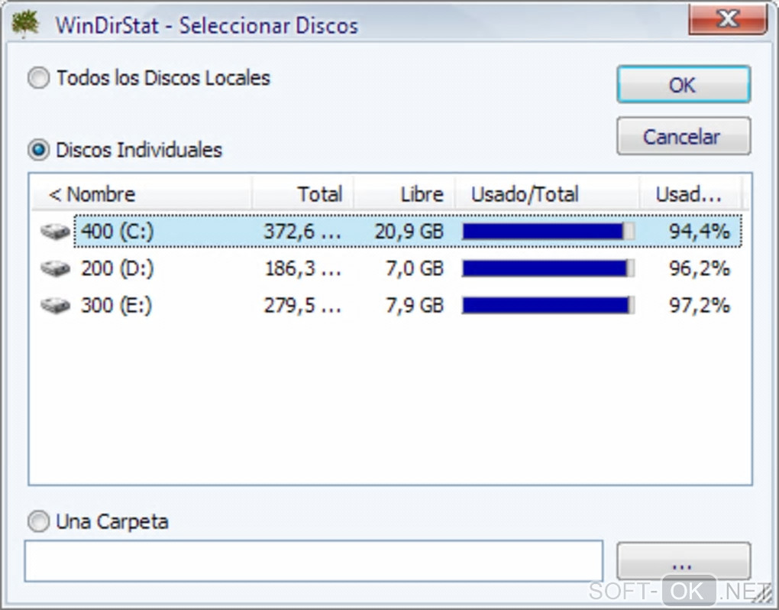Click the C: drive usage bar
Image resolution: width=779 pixels, height=610 pixels.
pos(548,231)
